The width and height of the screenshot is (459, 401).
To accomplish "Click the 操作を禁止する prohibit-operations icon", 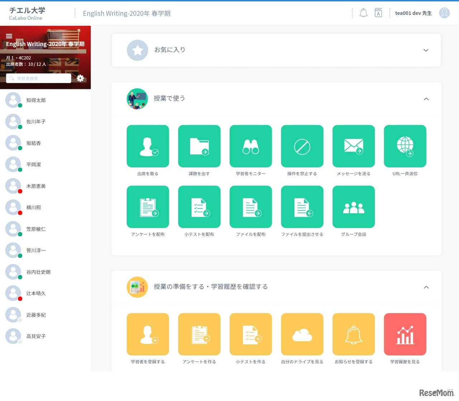I will tap(302, 146).
